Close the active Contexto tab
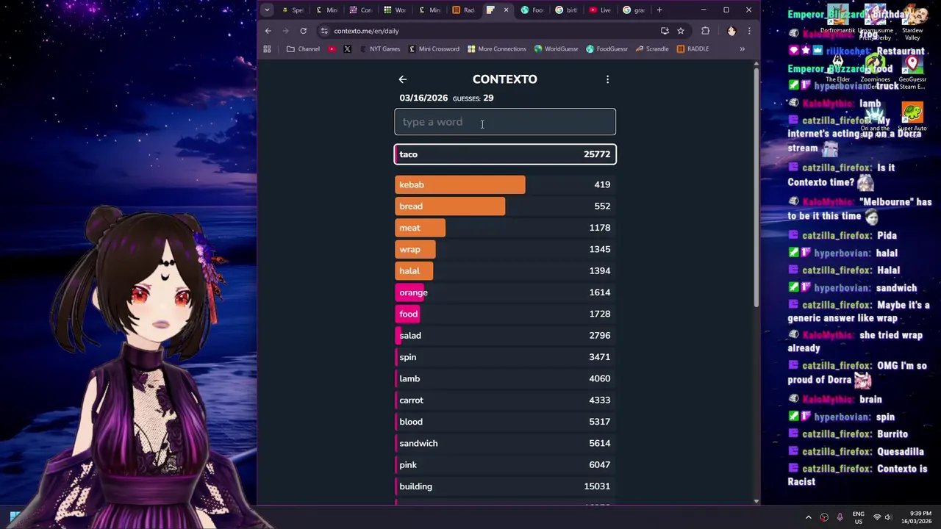Viewport: 941px width, 529px height. (506, 10)
